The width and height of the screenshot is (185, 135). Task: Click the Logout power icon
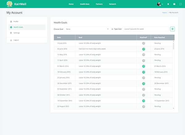(11, 40)
